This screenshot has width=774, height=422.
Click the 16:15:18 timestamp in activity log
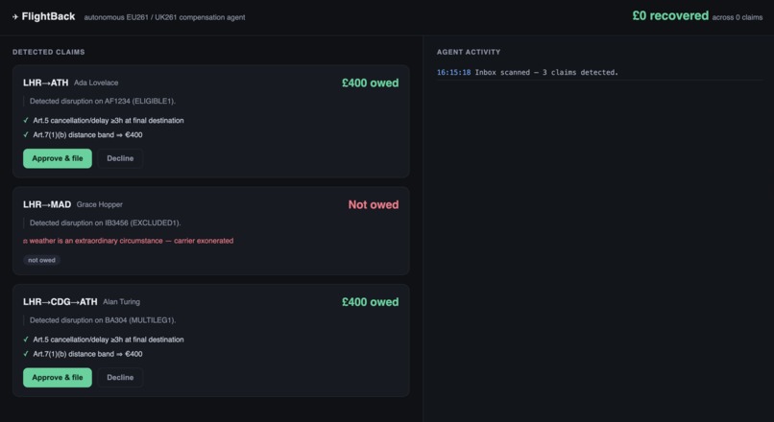453,72
